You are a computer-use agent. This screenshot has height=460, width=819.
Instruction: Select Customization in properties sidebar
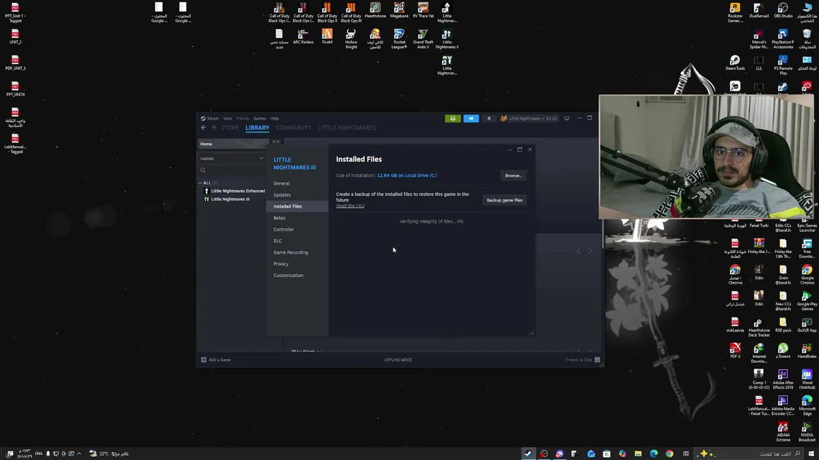tap(288, 275)
